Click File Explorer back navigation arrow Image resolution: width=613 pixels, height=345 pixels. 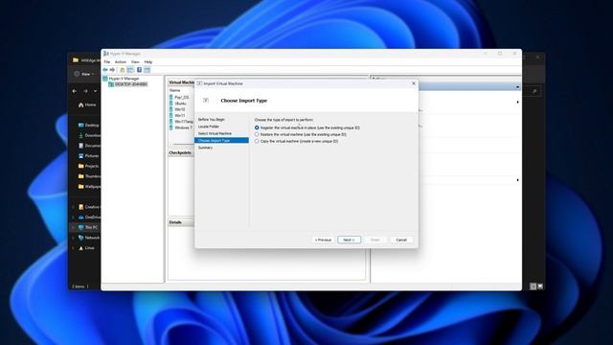pos(75,91)
